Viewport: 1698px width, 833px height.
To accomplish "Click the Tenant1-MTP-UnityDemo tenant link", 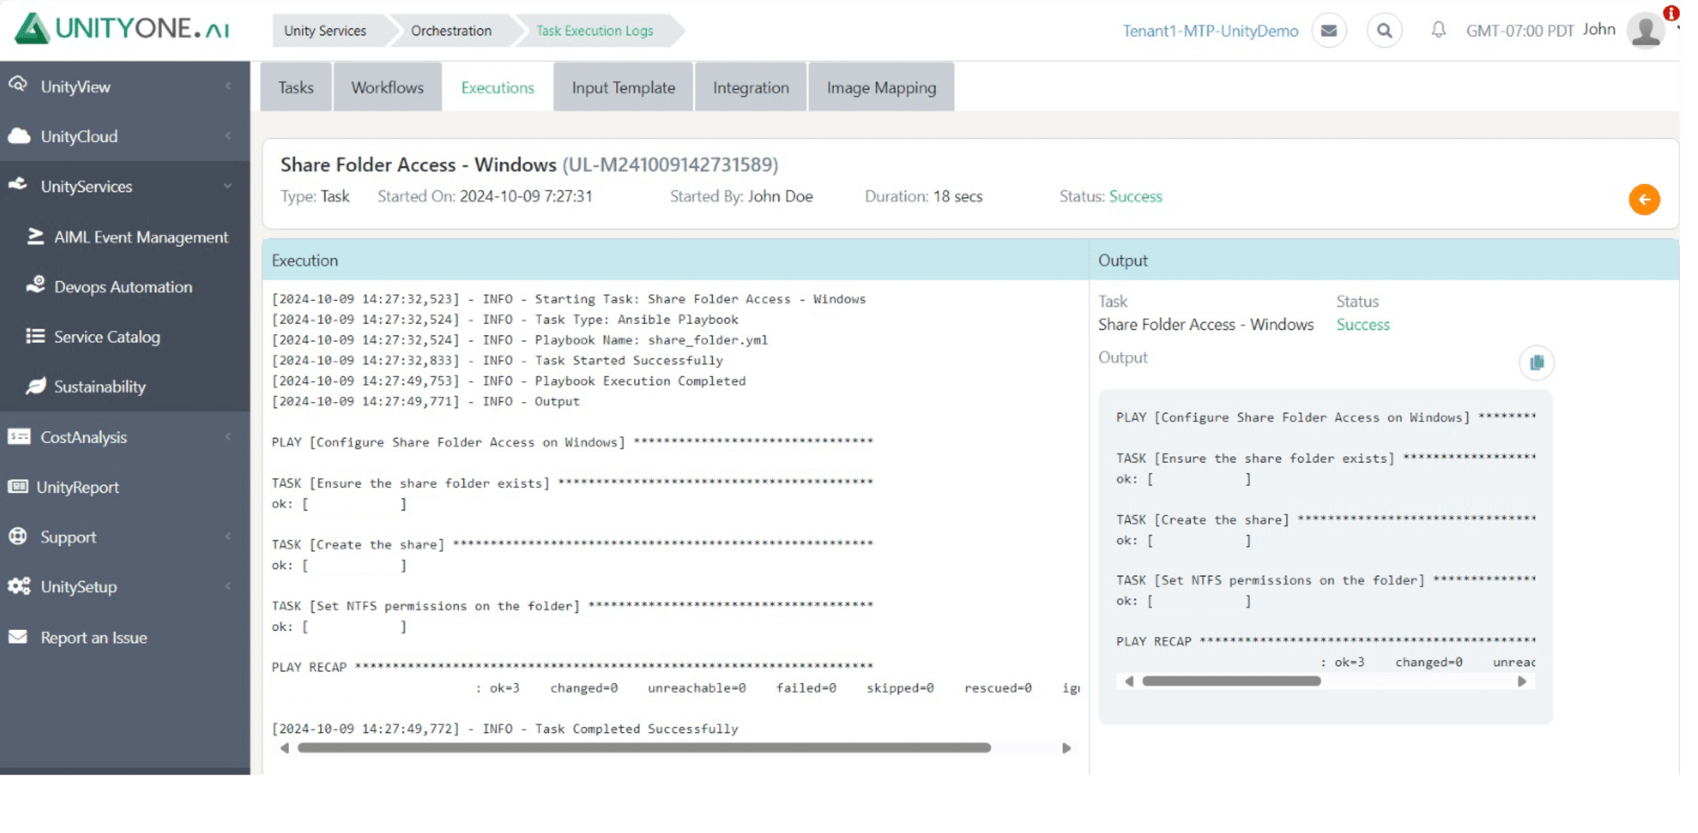I will [x=1210, y=31].
